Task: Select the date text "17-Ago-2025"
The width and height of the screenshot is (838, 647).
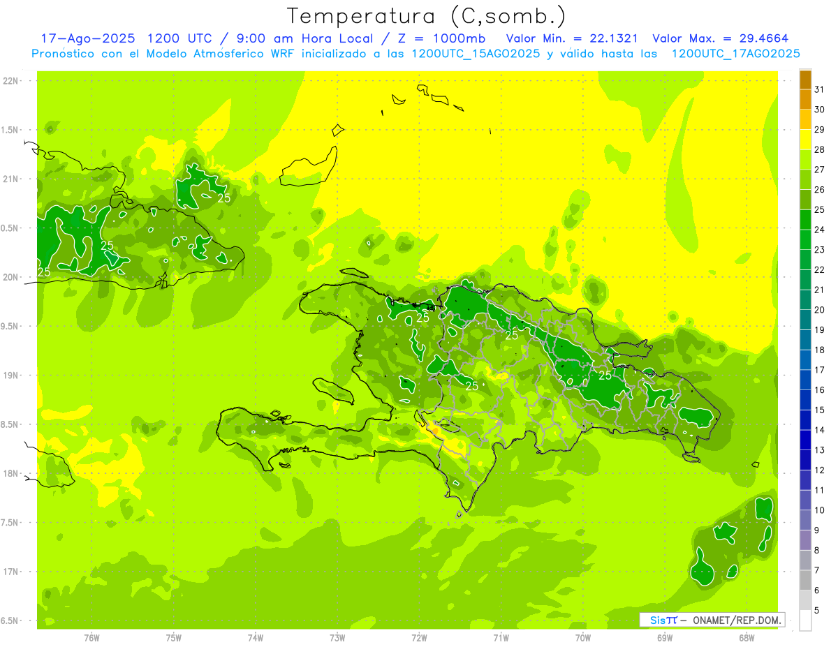Action: pyautogui.click(x=87, y=38)
